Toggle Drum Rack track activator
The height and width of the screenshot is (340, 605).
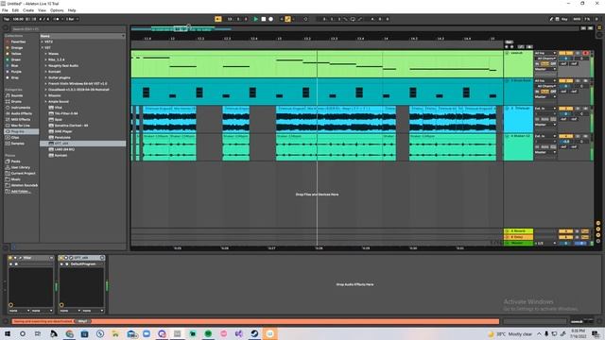pos(565,80)
